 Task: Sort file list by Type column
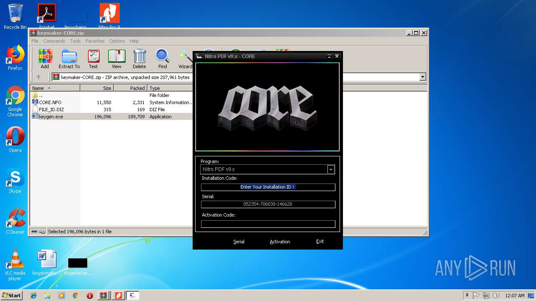pyautogui.click(x=170, y=88)
